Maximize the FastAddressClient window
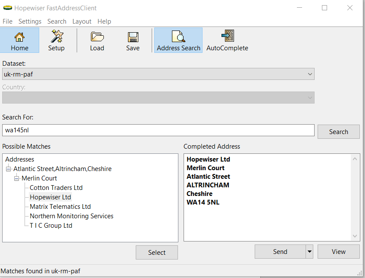365x278 pixels. (x=324, y=8)
